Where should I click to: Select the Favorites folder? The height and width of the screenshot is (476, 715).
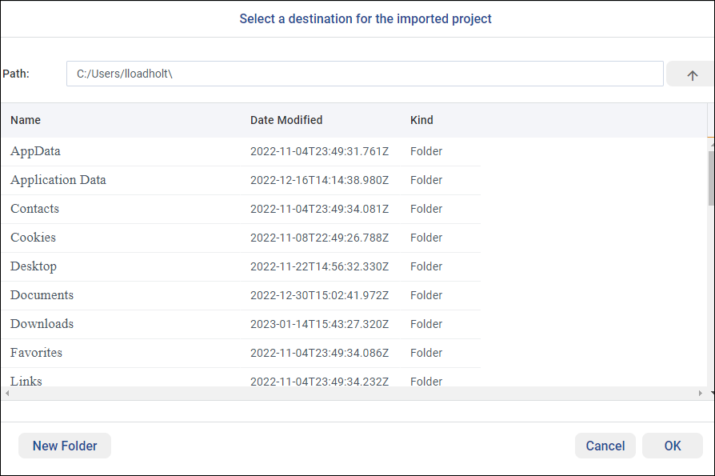click(36, 353)
